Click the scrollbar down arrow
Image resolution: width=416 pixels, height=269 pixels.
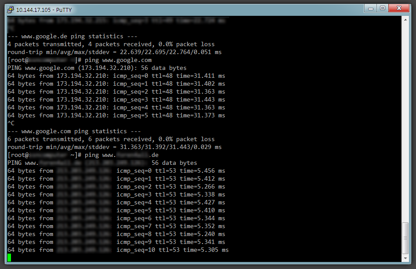pyautogui.click(x=405, y=258)
